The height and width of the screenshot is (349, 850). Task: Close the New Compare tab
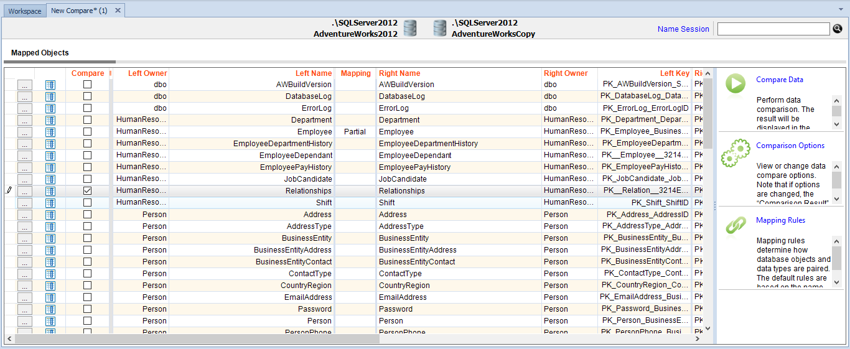118,11
